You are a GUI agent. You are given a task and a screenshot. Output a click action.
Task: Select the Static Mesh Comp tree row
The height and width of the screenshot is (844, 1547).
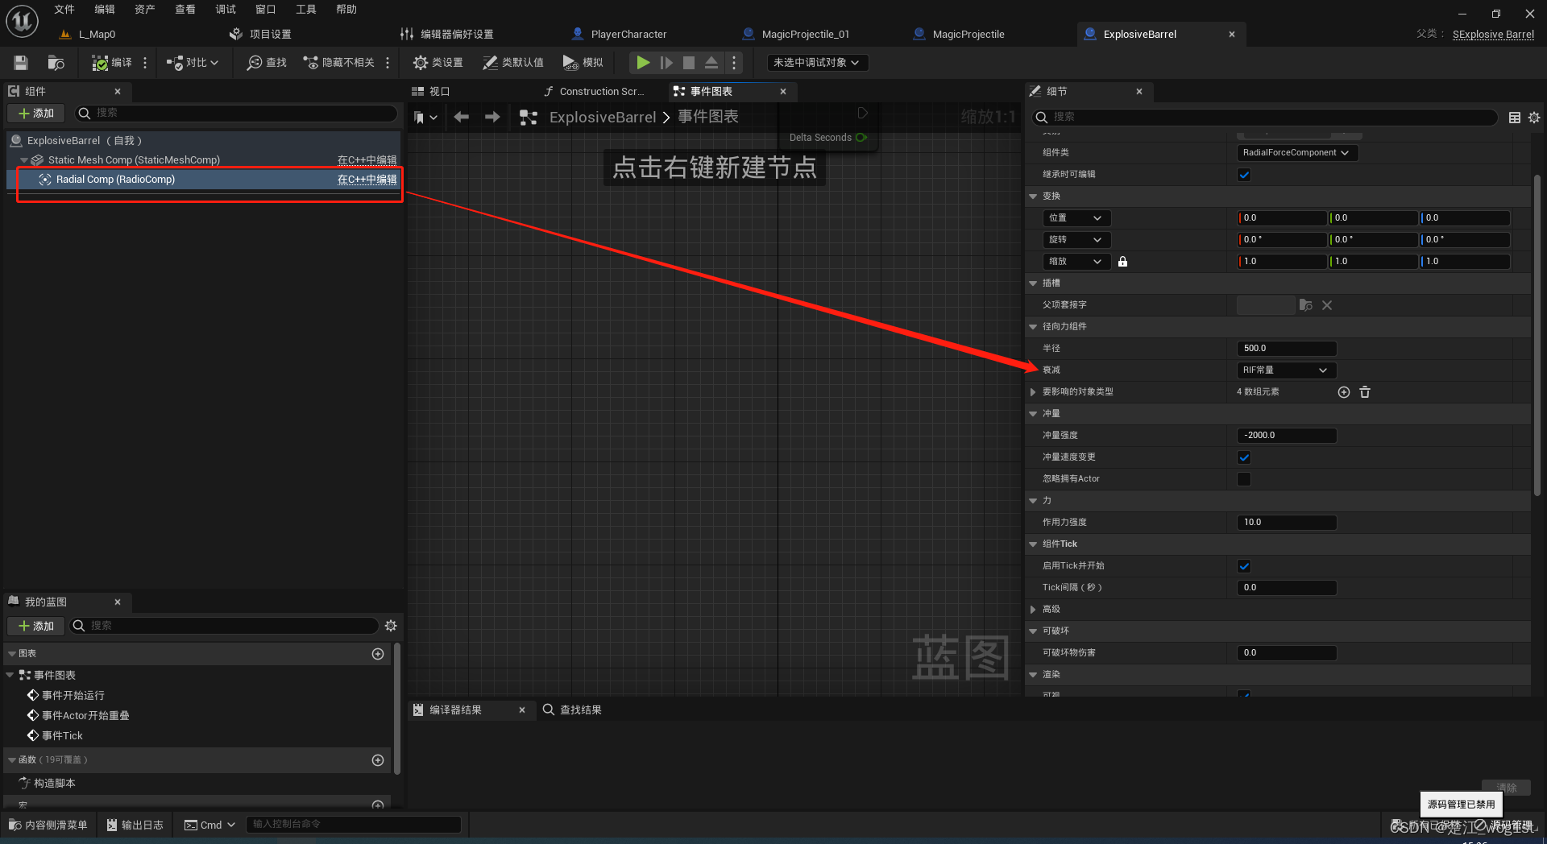click(203, 160)
